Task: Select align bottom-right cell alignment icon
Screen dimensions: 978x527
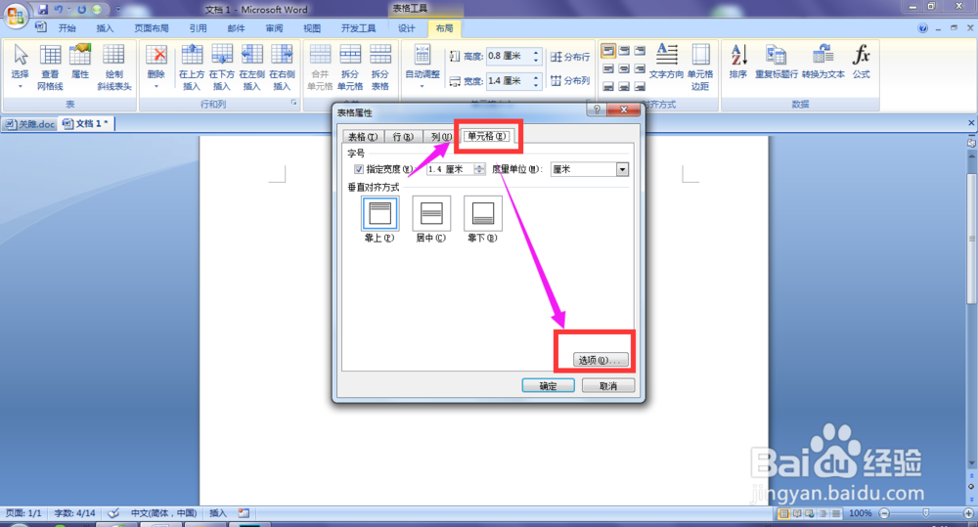Action: click(x=640, y=86)
